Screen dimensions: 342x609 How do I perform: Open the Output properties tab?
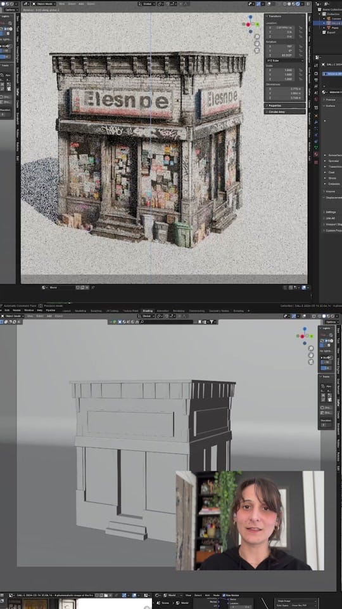click(x=316, y=80)
